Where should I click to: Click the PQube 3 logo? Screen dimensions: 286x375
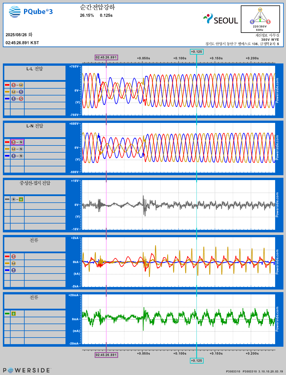click(x=31, y=12)
